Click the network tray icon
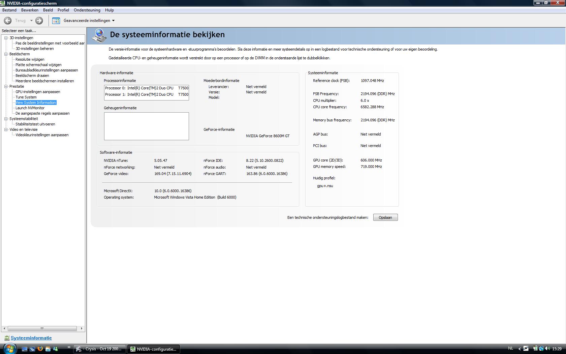The image size is (566, 354). [541, 349]
